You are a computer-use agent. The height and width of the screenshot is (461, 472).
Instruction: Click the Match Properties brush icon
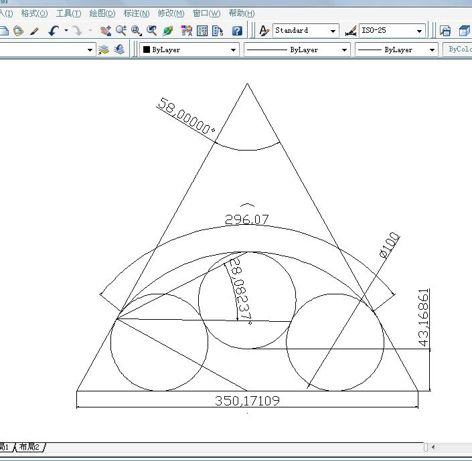[x=35, y=31]
